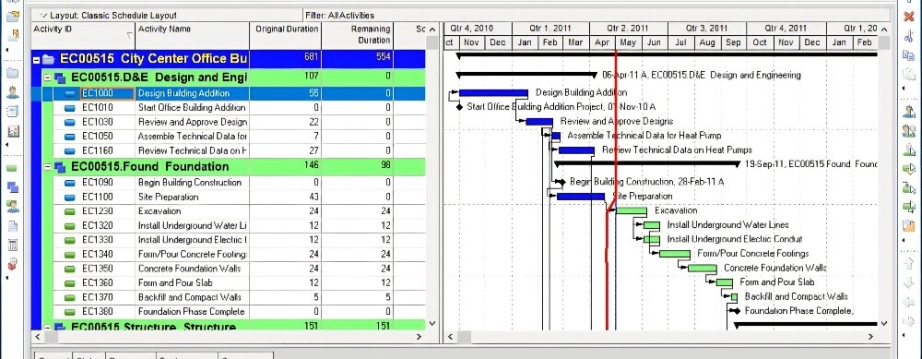Click the Assign Successors icon
This screenshot has height=359, width=922.
tap(908, 207)
